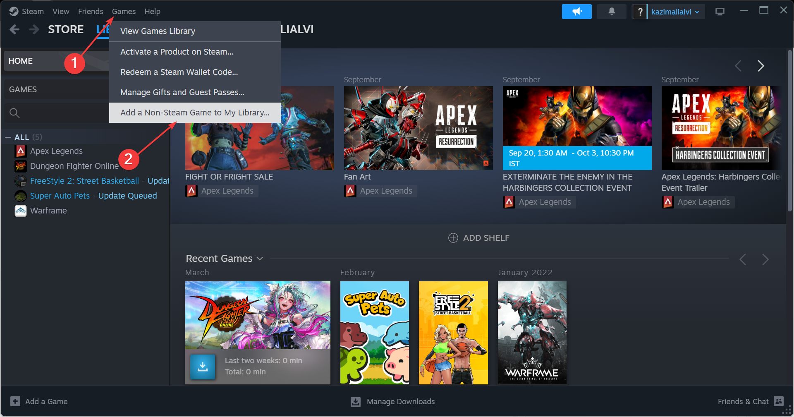794x417 pixels.
Task: Open the Friends menu
Action: point(91,12)
